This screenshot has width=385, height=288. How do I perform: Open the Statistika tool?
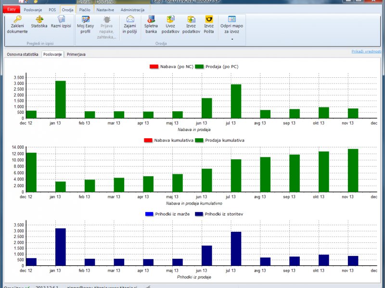[39, 20]
